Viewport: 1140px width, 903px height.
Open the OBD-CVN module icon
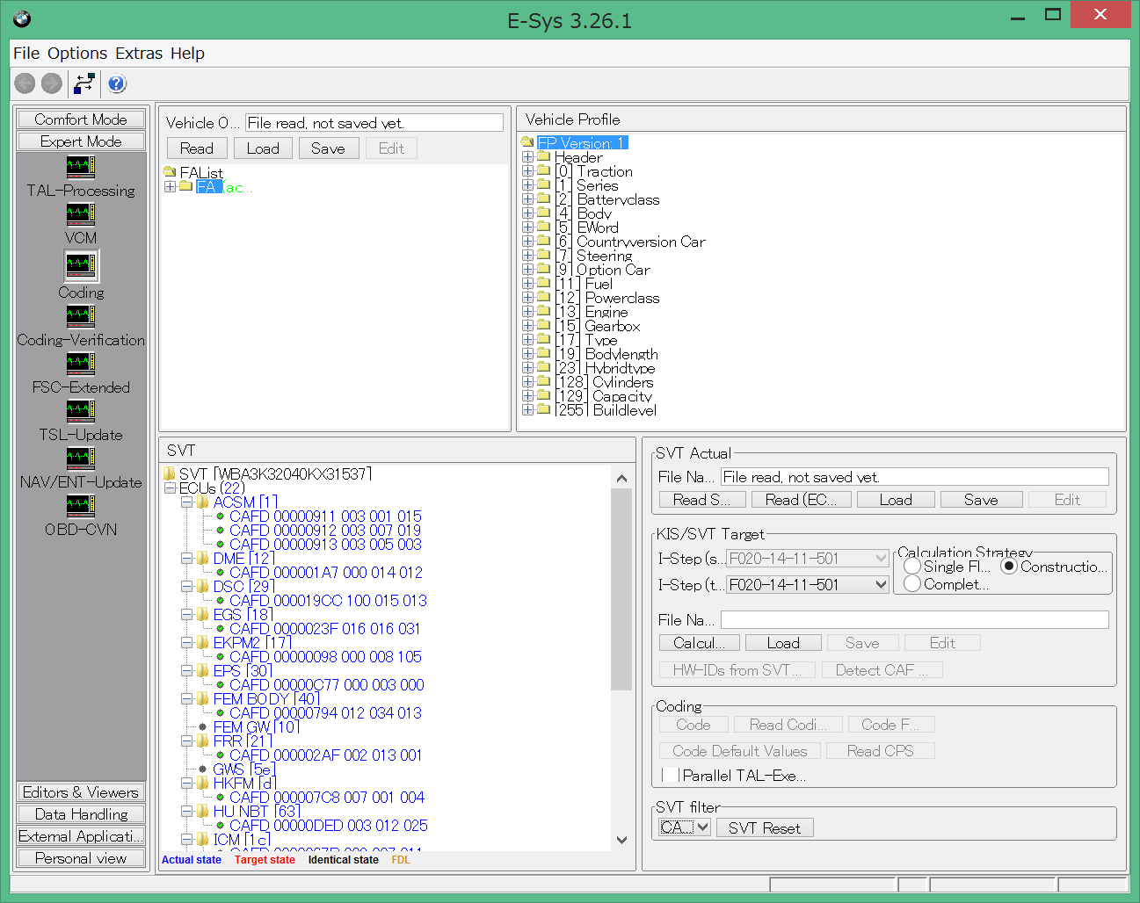[x=81, y=505]
